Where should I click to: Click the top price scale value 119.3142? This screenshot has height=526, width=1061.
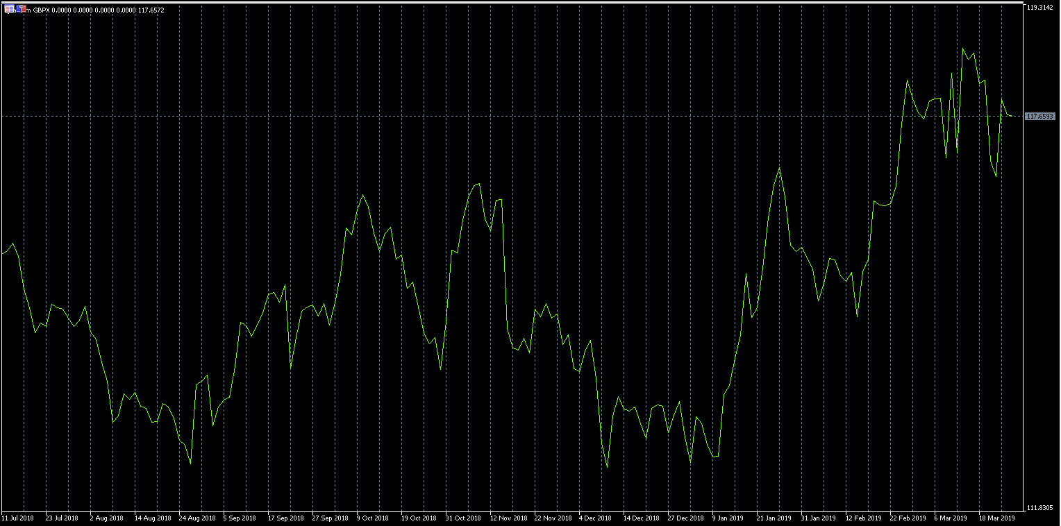coord(1039,8)
